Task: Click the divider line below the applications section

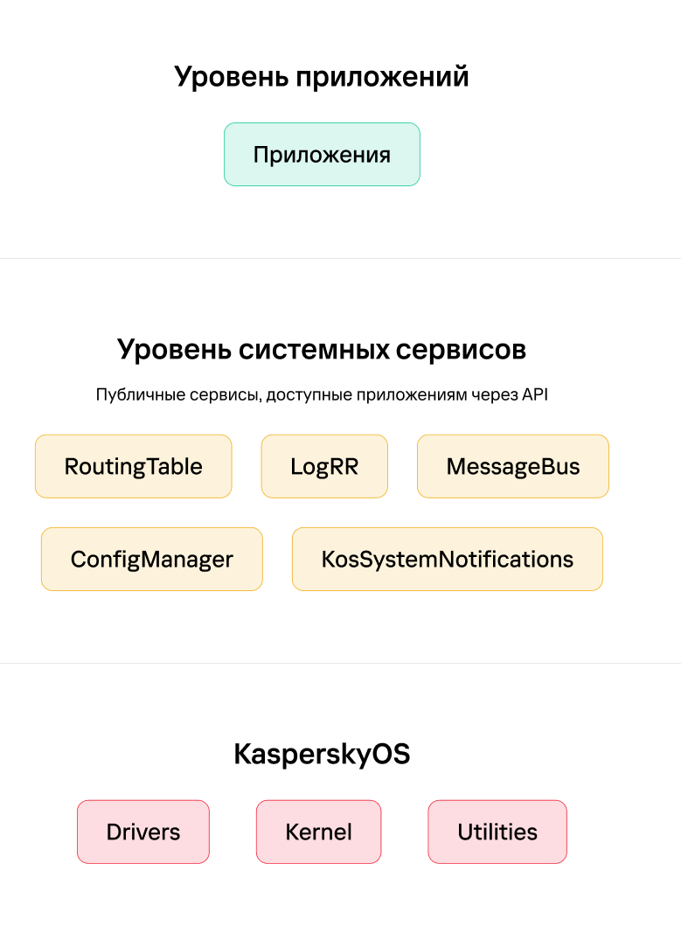Action: pos(340,258)
